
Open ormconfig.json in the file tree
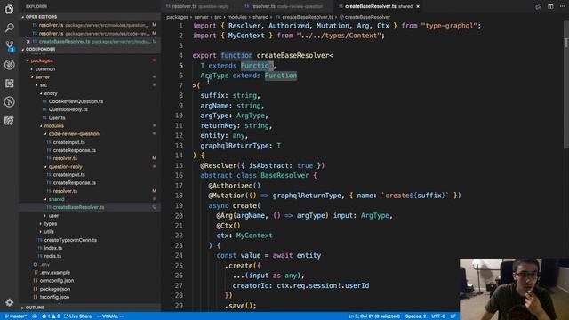pyautogui.click(x=57, y=281)
